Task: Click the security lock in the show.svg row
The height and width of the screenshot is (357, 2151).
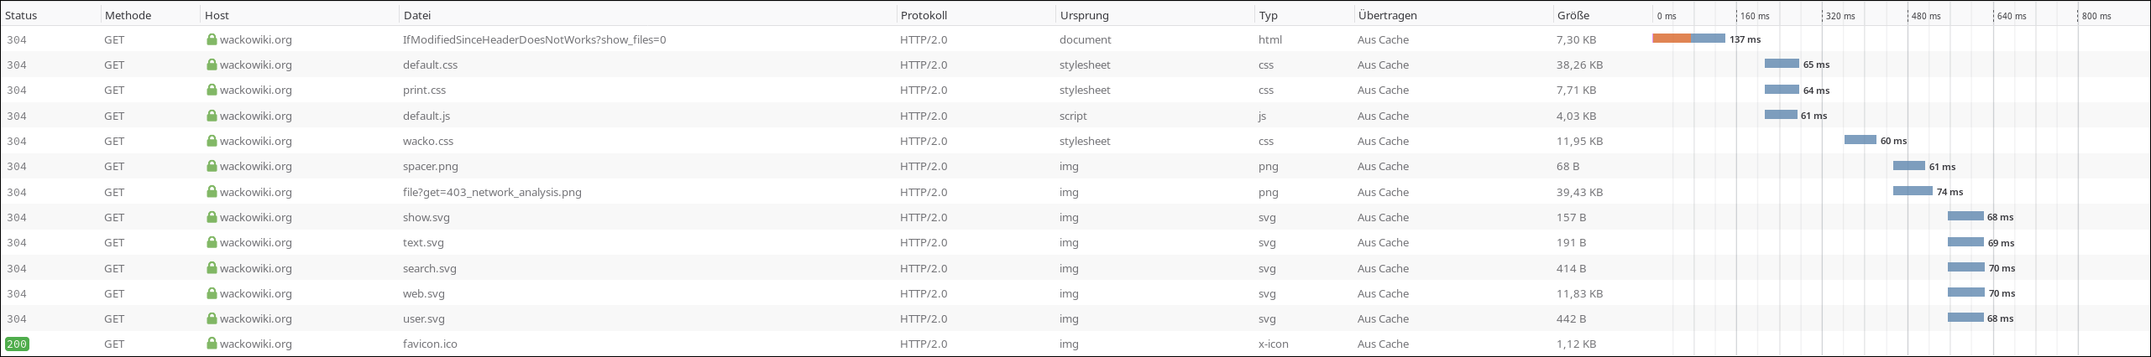Action: 212,217
